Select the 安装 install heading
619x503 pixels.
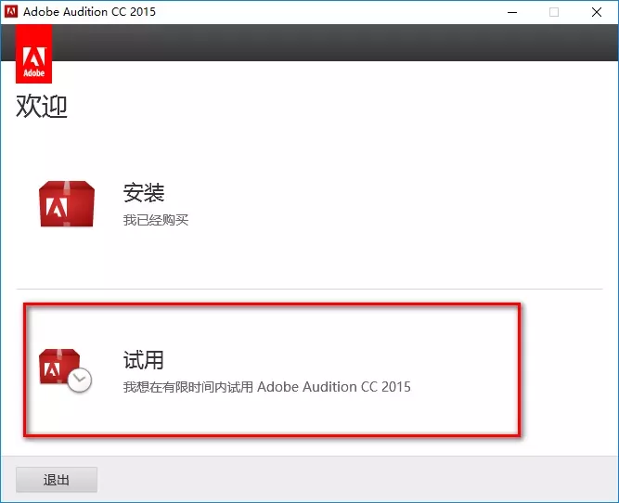click(x=144, y=193)
